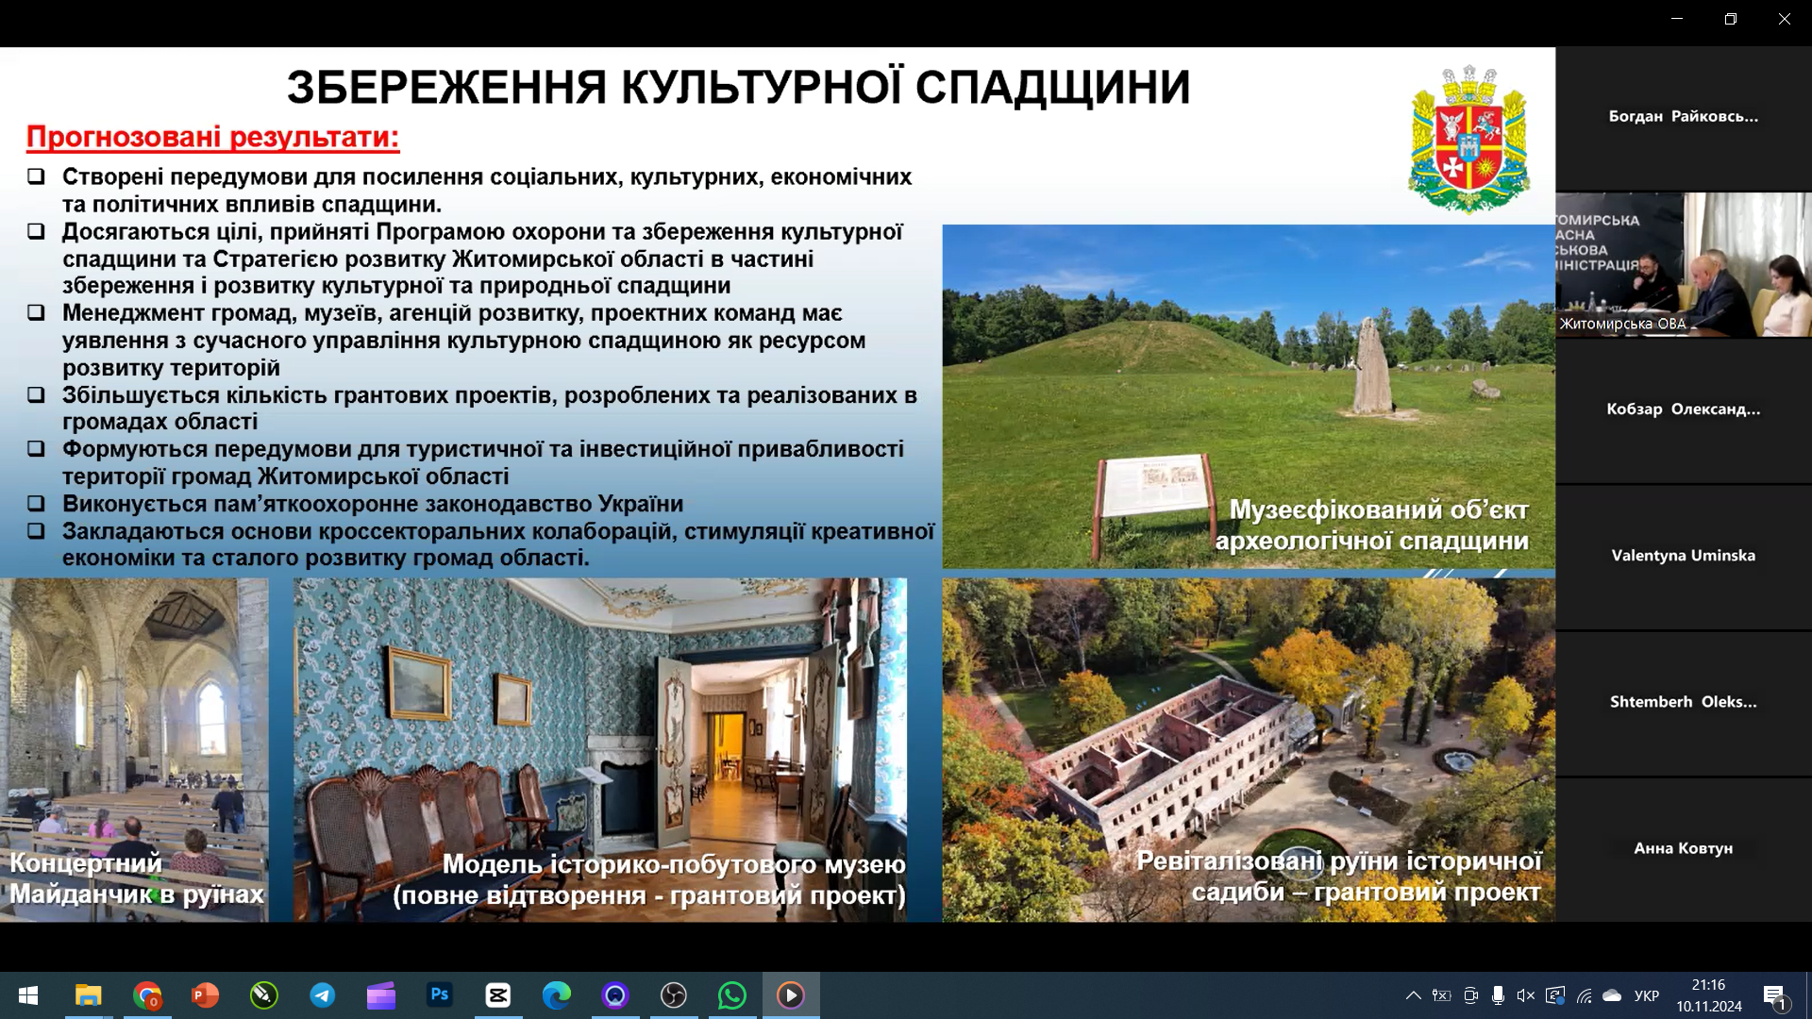Screen dimensions: 1812x1019
Task: Click caption Ревіталізовані руїни історичної садиби
Action: click(1338, 877)
